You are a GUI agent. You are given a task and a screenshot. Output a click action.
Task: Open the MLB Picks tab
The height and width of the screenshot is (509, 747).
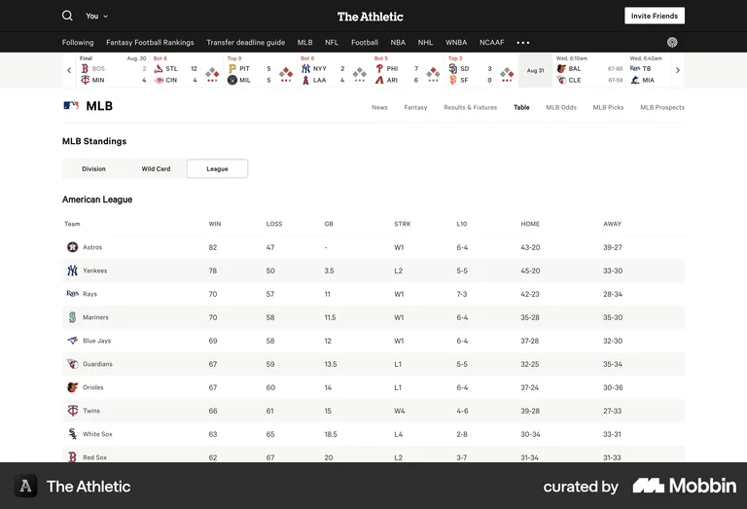pos(608,107)
